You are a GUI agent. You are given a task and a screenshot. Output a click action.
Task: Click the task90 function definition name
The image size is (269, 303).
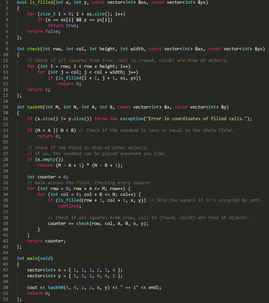point(35,107)
